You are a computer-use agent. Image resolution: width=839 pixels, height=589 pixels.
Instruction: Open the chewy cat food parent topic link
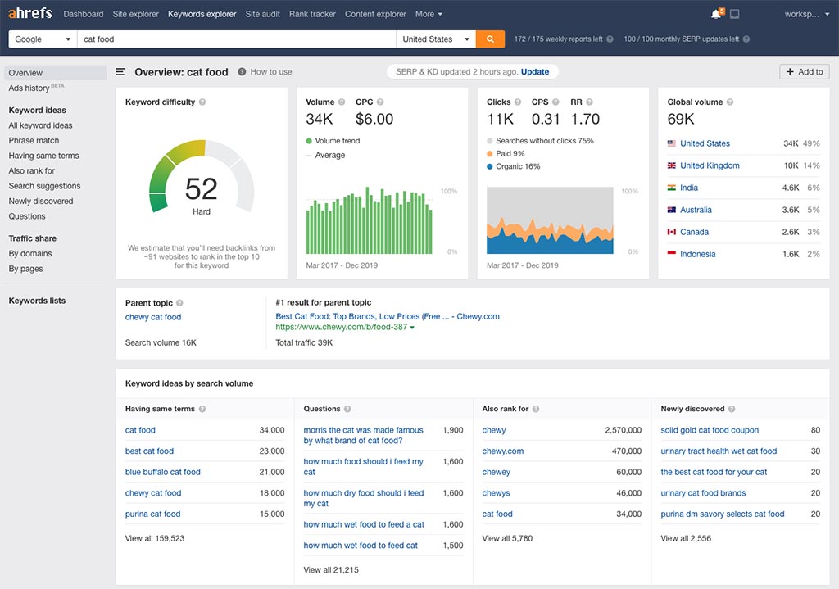coord(153,317)
